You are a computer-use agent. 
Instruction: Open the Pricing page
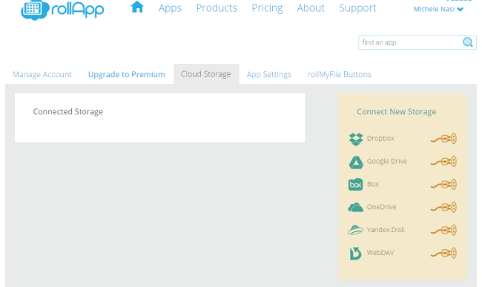click(267, 8)
